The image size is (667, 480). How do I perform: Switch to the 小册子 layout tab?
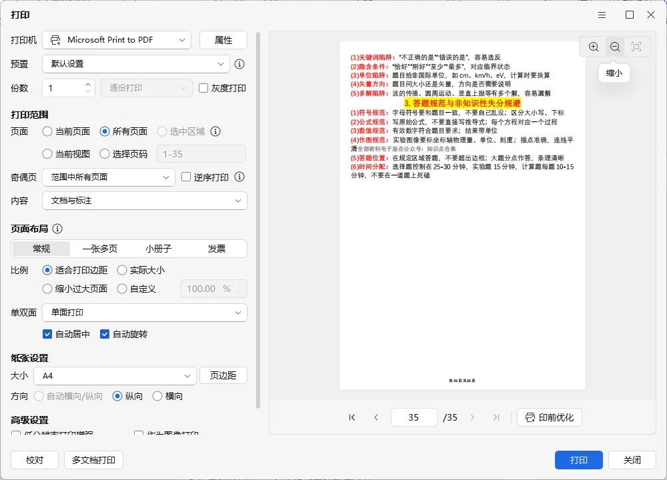pos(158,249)
